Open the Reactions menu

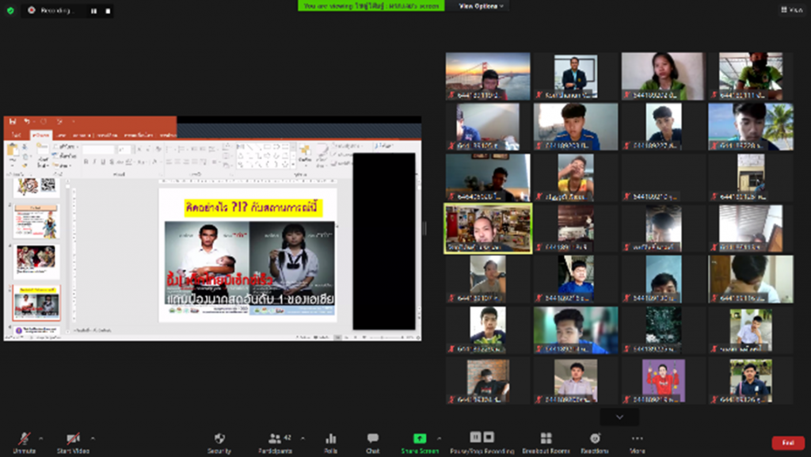595,441
